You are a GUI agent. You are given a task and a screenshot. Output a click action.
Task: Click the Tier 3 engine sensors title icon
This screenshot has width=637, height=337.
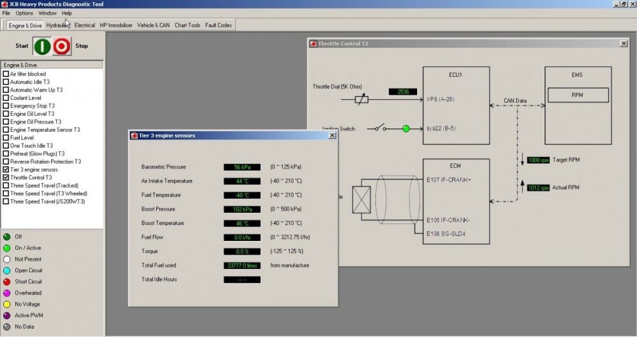coord(134,135)
